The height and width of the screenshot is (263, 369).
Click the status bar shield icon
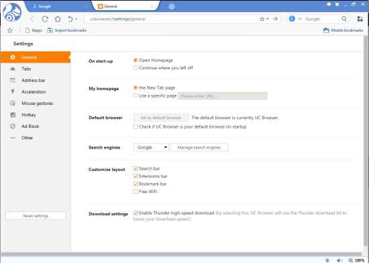point(327,260)
